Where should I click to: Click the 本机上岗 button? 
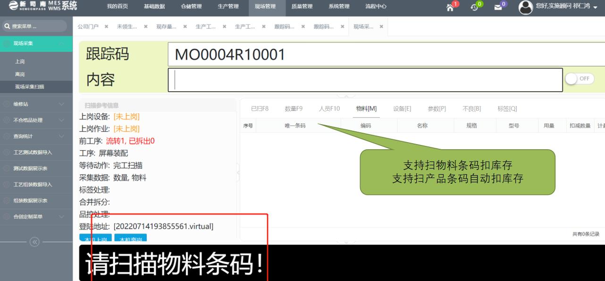click(x=95, y=238)
